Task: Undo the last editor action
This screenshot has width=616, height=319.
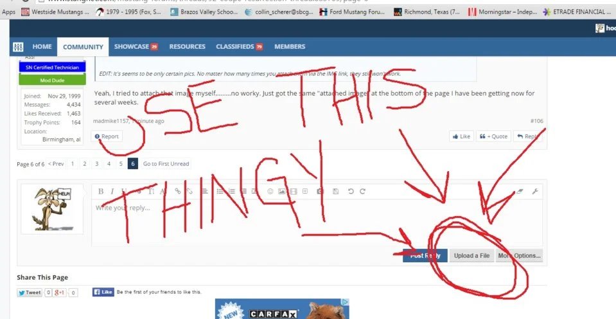Action: pyautogui.click(x=351, y=192)
